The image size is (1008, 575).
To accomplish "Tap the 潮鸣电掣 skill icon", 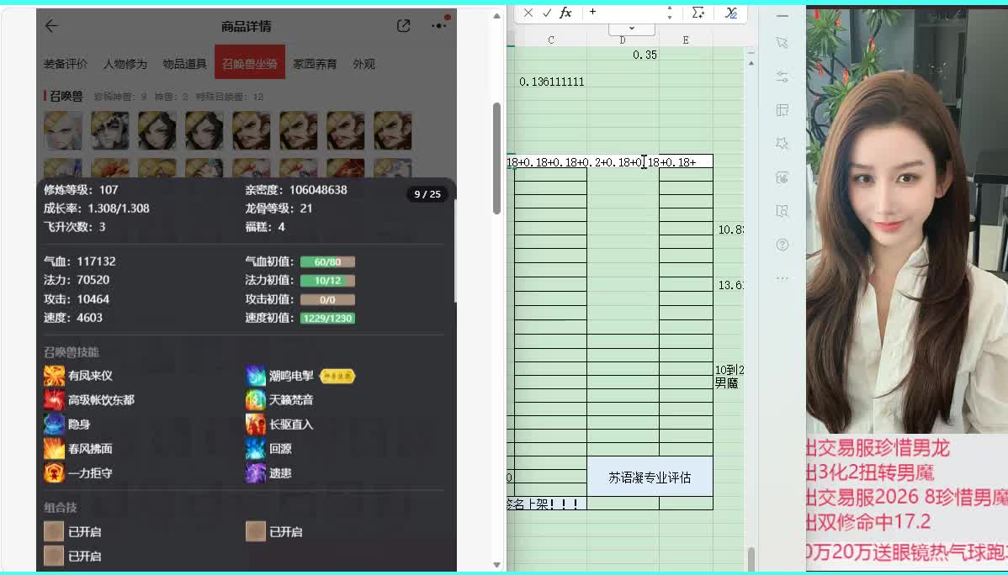I will click(x=256, y=376).
